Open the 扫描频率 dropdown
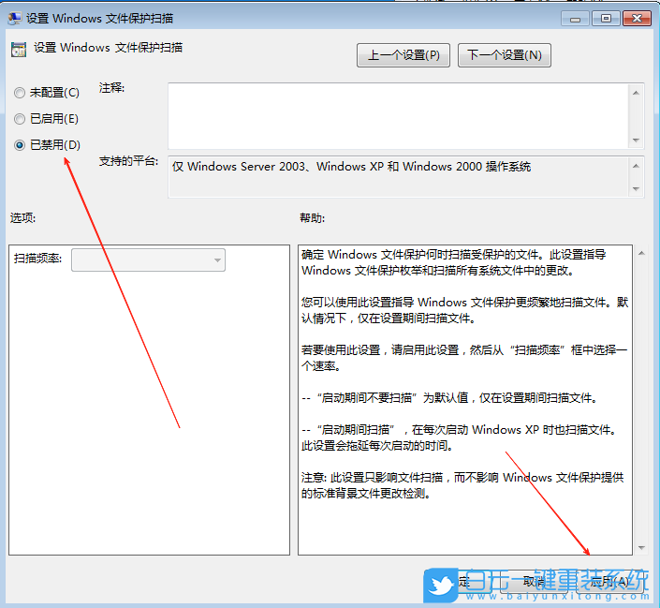 coord(148,260)
